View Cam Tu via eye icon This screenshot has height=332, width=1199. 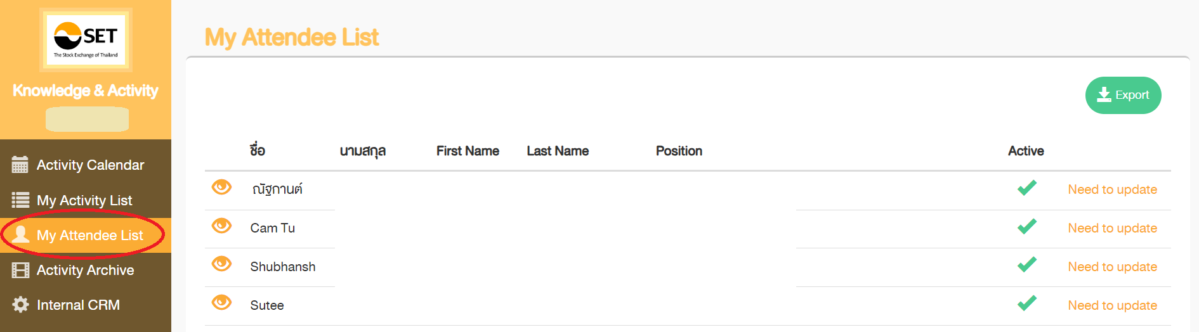(221, 226)
